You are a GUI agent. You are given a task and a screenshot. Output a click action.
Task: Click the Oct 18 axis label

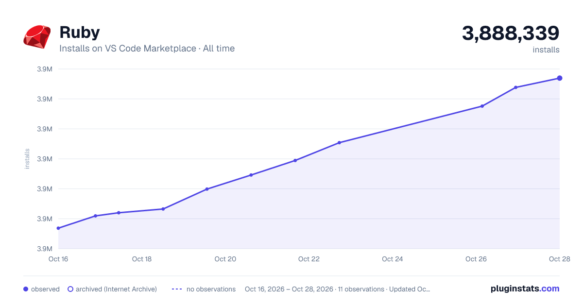(142, 259)
